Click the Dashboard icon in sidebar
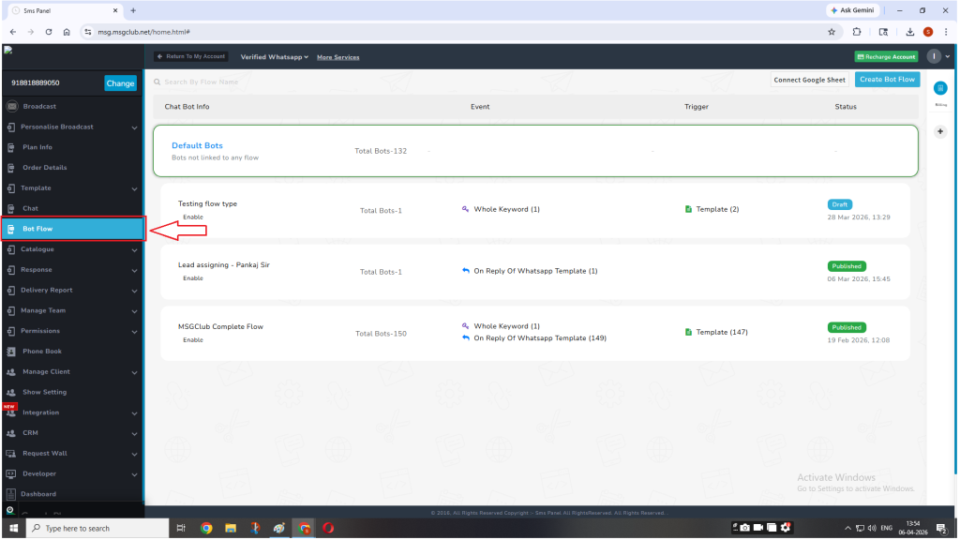The height and width of the screenshot is (540, 960). [11, 494]
